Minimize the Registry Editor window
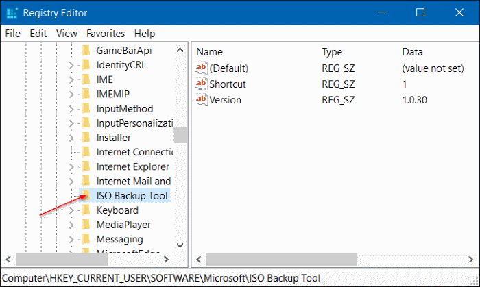 (x=382, y=12)
